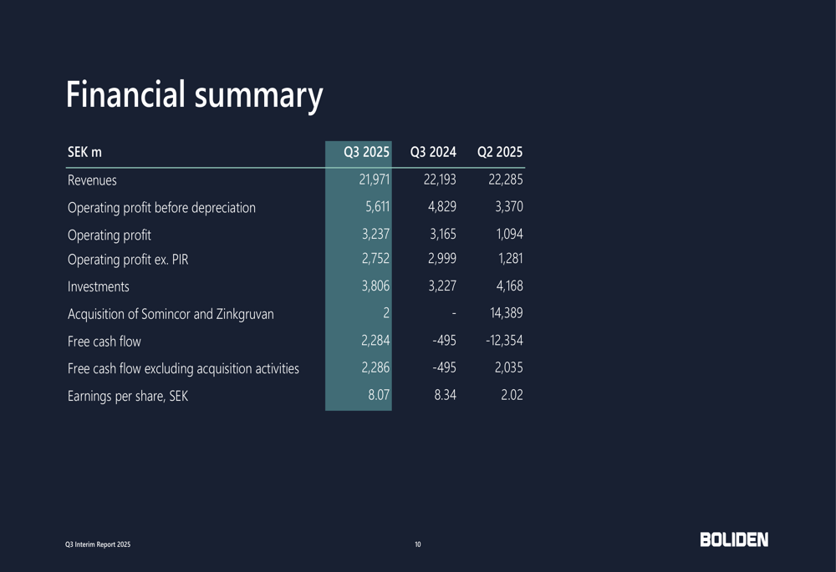Select the Investments row label
Image resolution: width=836 pixels, height=572 pixels.
(x=99, y=287)
